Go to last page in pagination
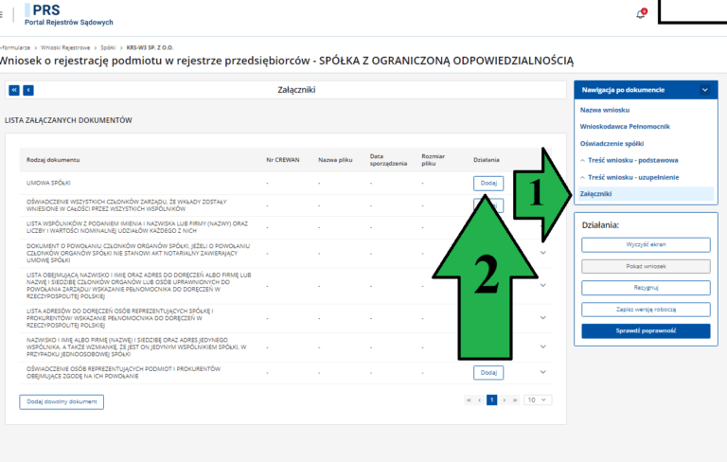The width and height of the screenshot is (727, 462). coord(515,400)
